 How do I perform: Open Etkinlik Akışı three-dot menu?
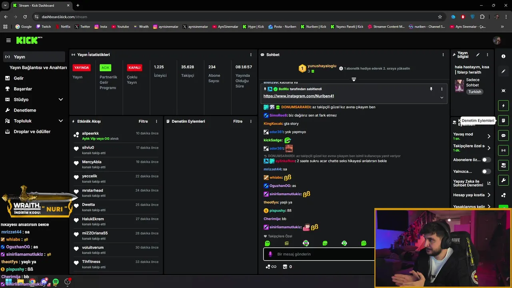pos(156,121)
